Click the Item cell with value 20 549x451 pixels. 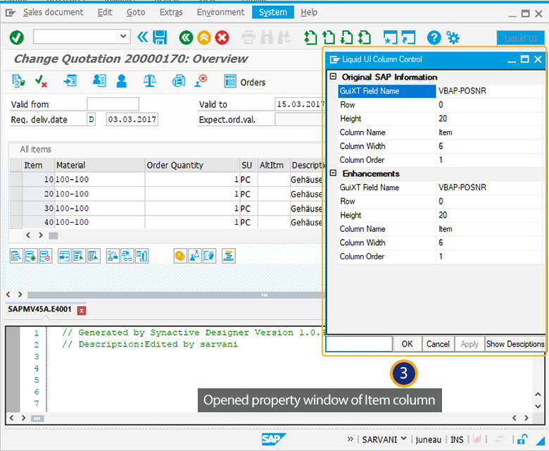[39, 194]
